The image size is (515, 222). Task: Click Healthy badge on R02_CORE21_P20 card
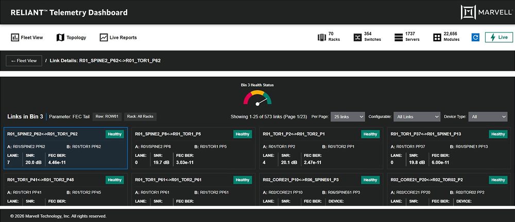pyautogui.click(x=498, y=180)
